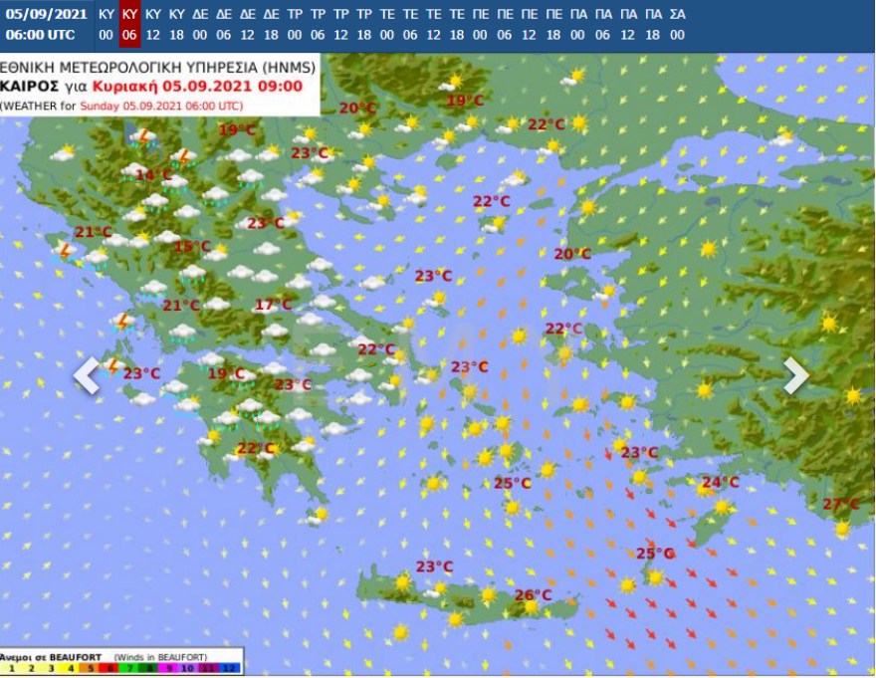Screen dimensions: 876x678
Task: Click the sun icon beside northern 22°C label
Action: [578, 124]
